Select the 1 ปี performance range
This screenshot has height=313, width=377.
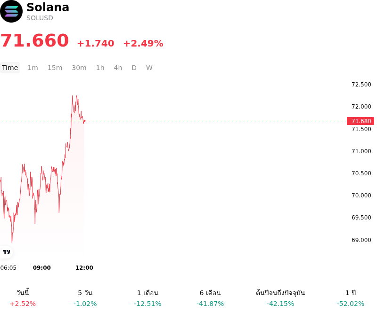pyautogui.click(x=351, y=298)
